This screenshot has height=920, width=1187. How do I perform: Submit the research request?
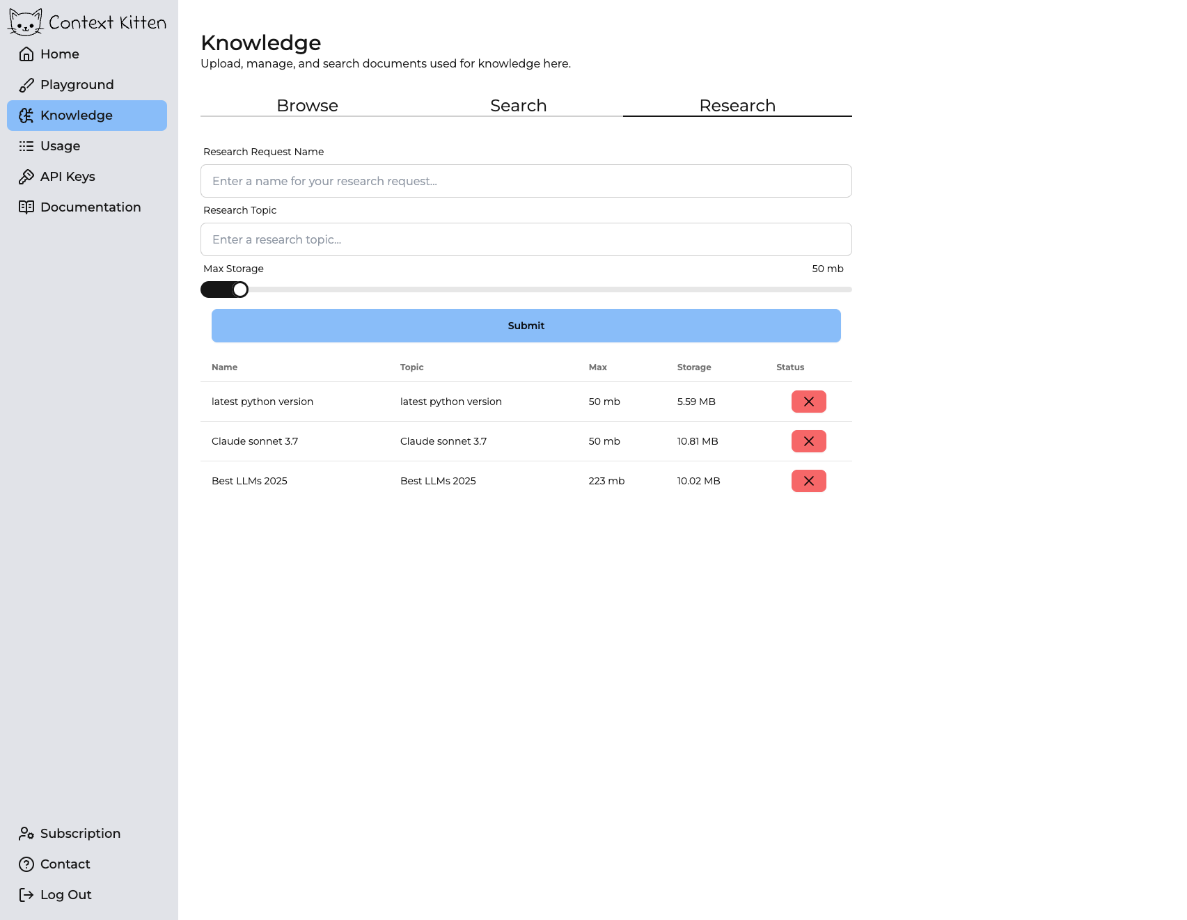click(526, 326)
